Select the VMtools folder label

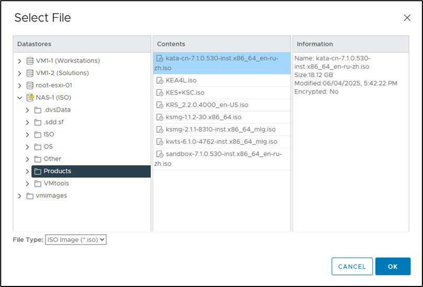click(x=56, y=183)
